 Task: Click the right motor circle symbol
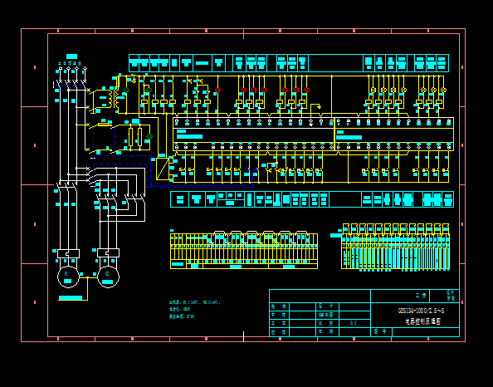[108, 277]
